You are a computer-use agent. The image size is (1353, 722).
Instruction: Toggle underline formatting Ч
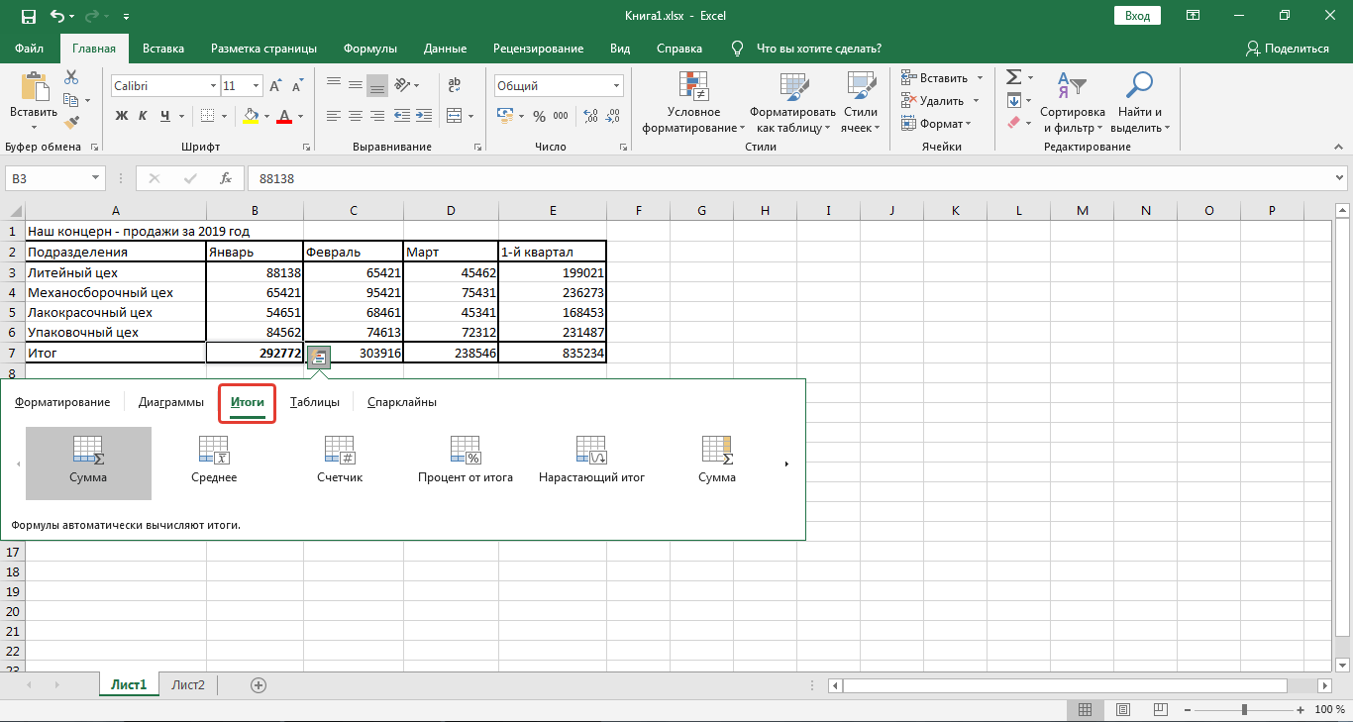(167, 116)
